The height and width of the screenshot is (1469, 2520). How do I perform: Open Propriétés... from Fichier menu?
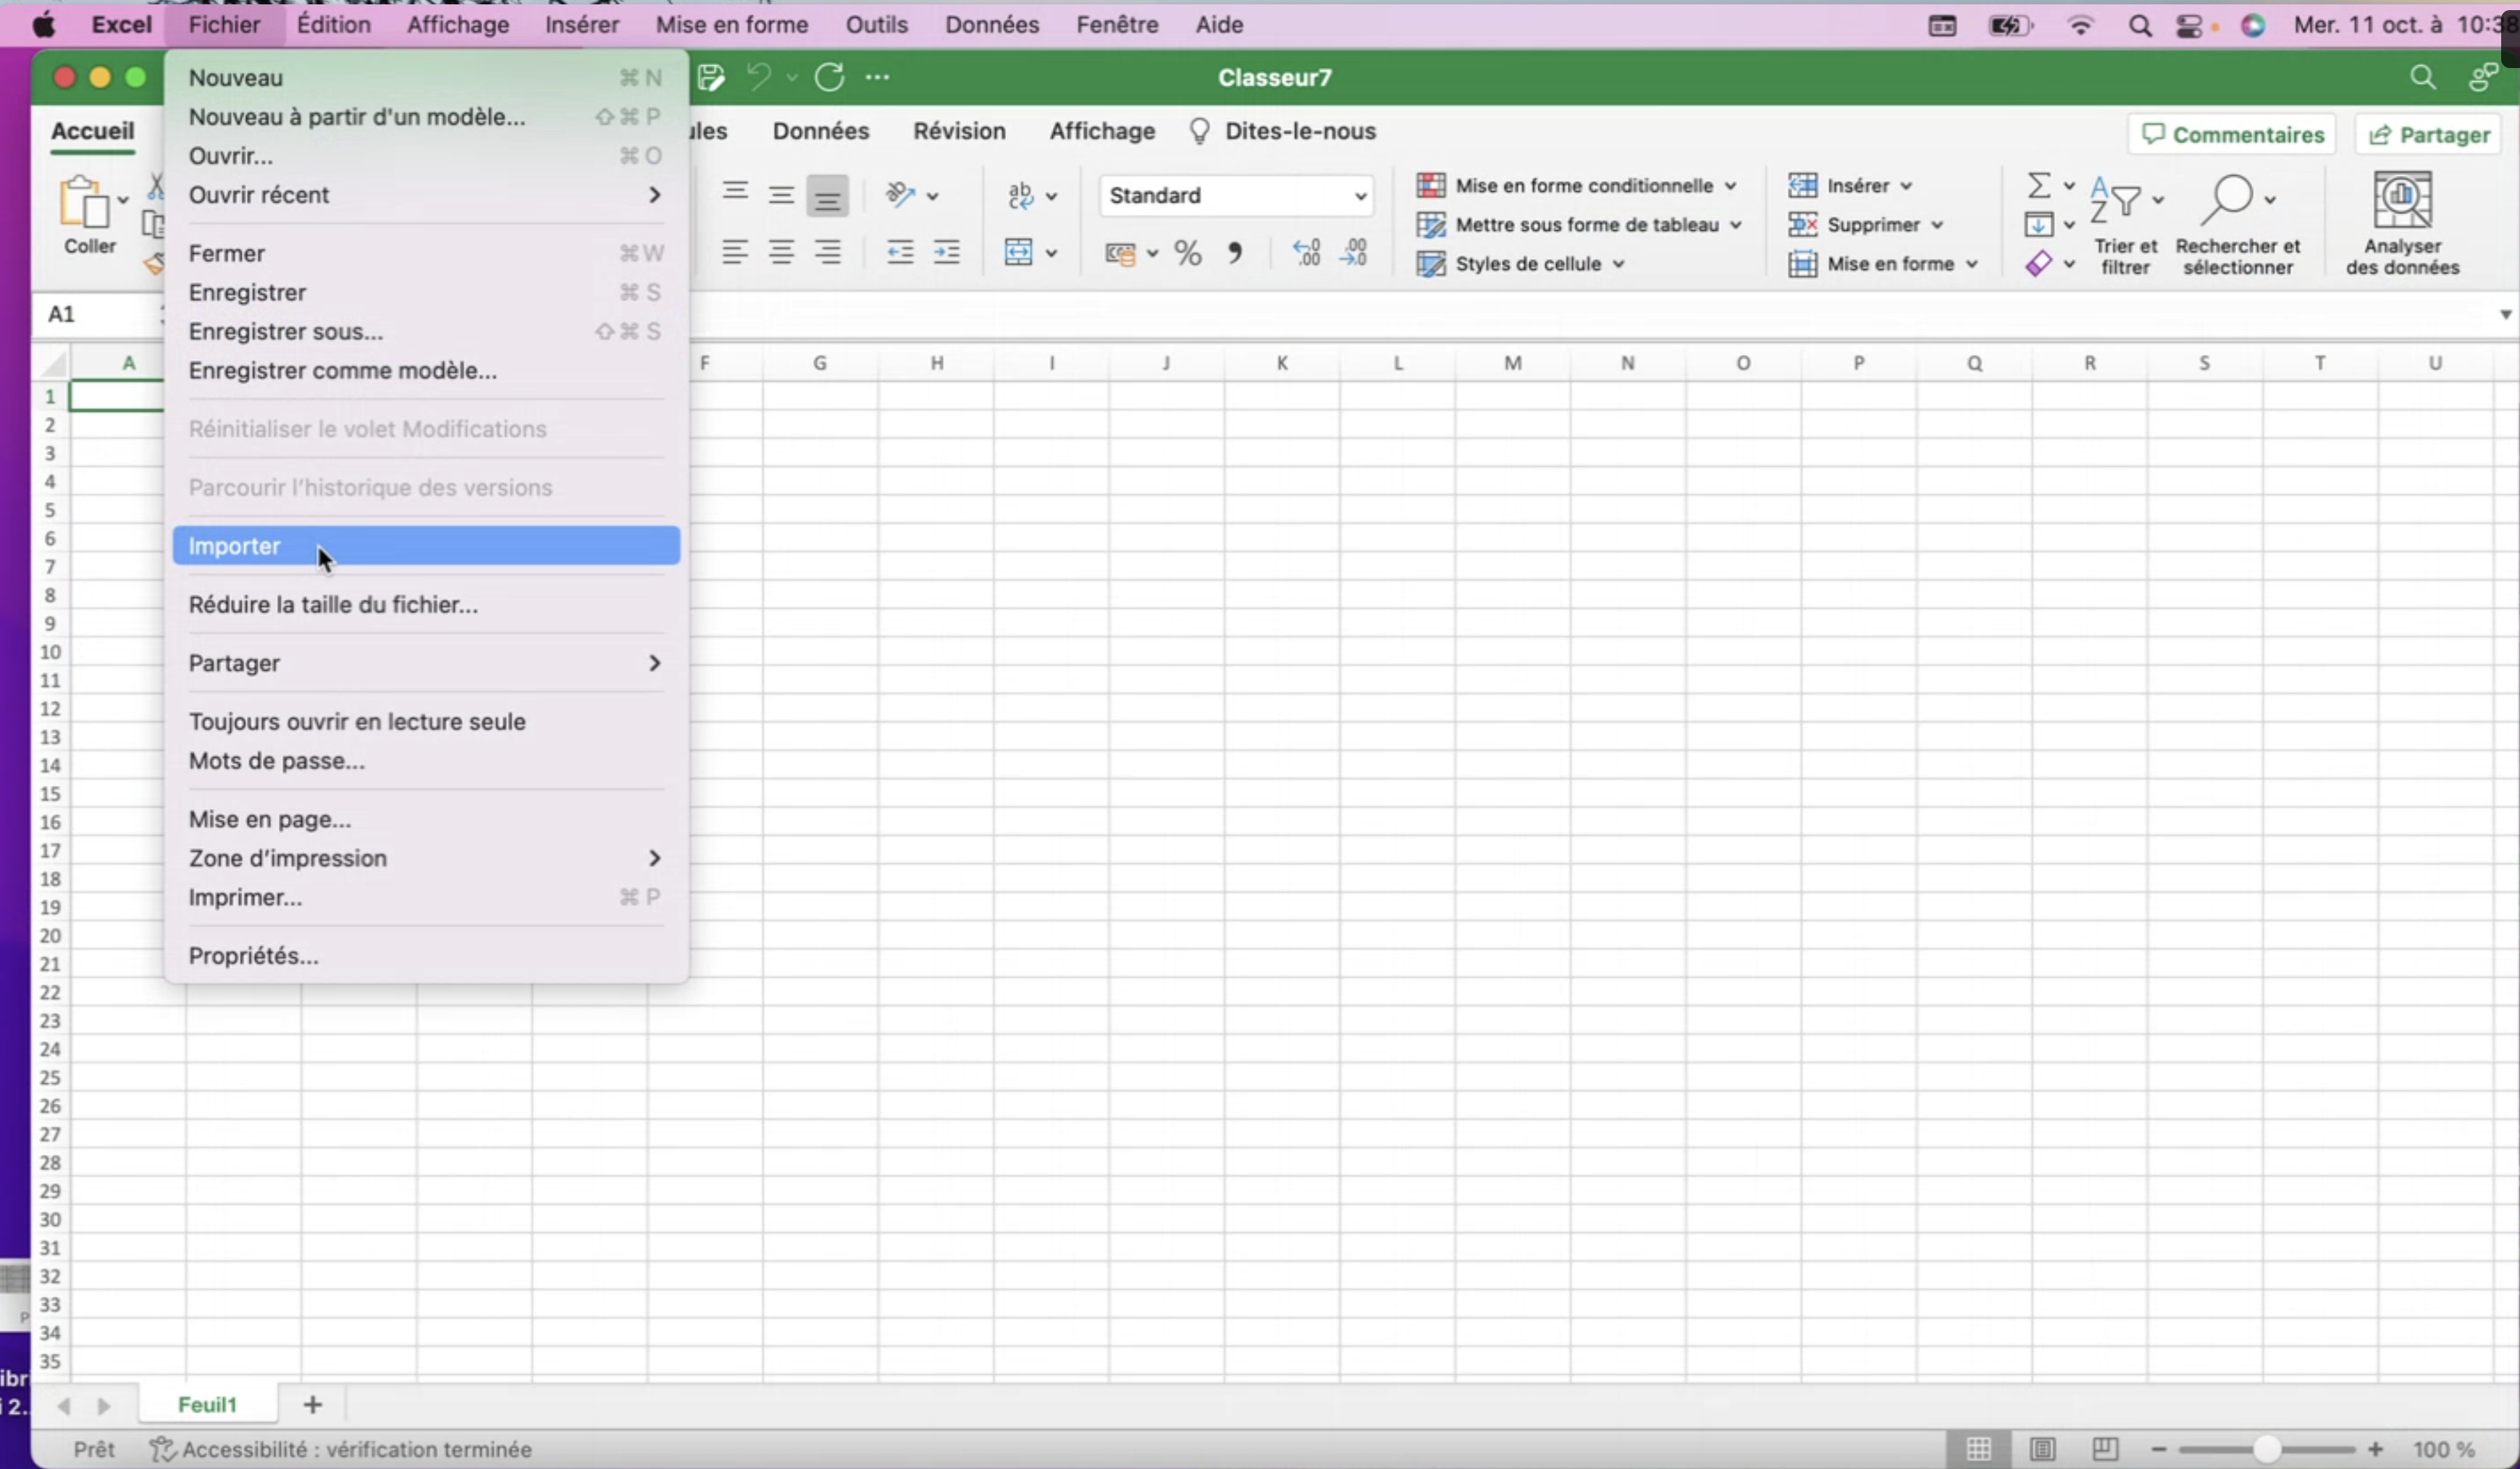[426, 957]
